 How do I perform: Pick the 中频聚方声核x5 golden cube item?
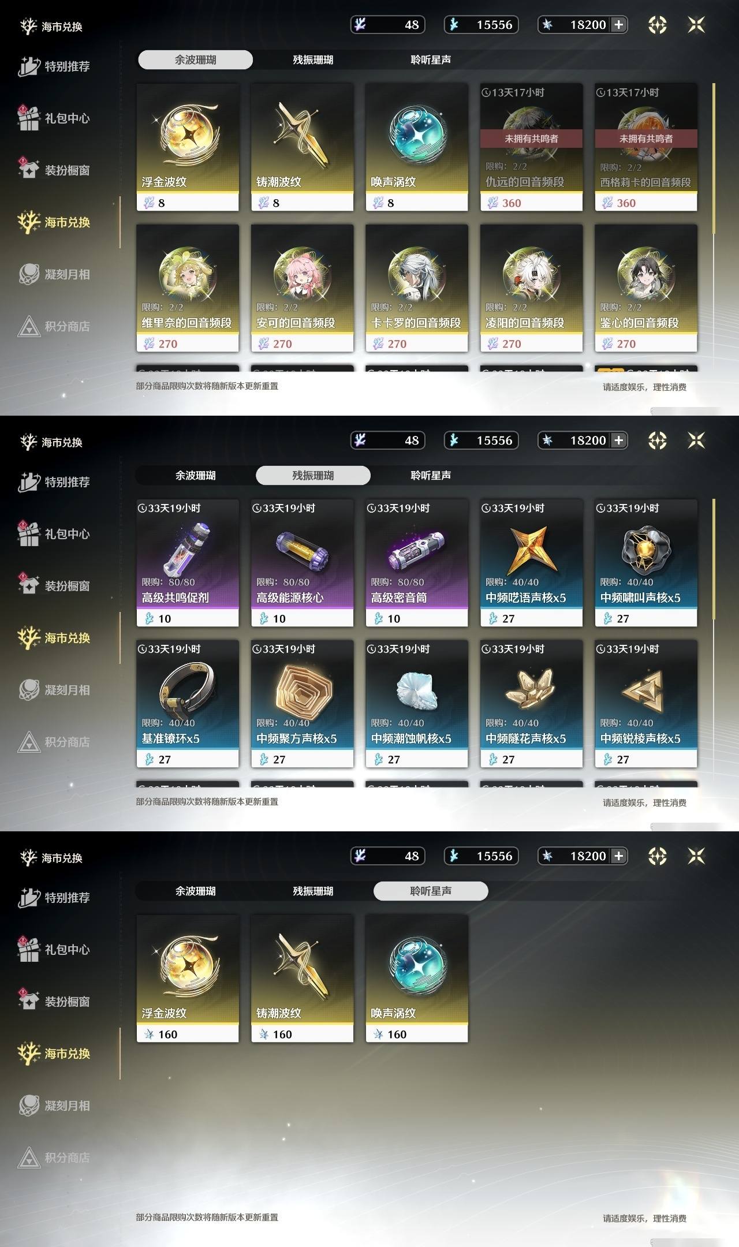pyautogui.click(x=302, y=704)
